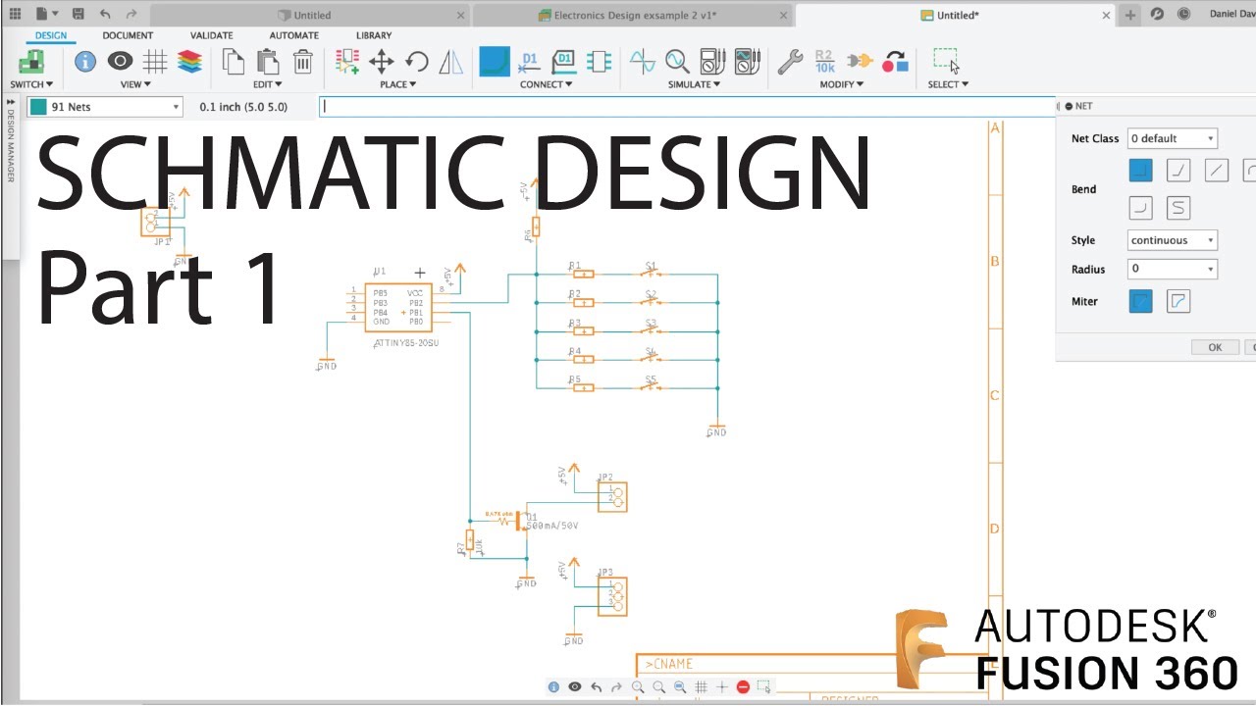Select the rounded miter option

[1178, 301]
